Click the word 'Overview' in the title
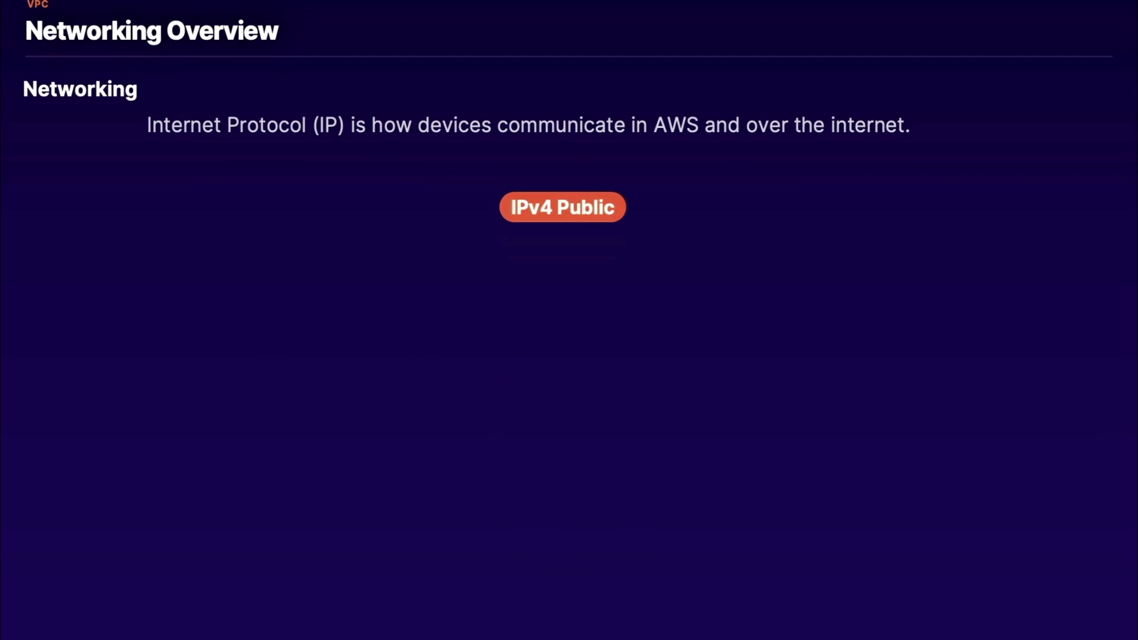 (x=222, y=31)
